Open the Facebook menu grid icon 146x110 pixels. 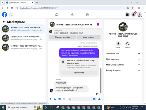(127, 15)
